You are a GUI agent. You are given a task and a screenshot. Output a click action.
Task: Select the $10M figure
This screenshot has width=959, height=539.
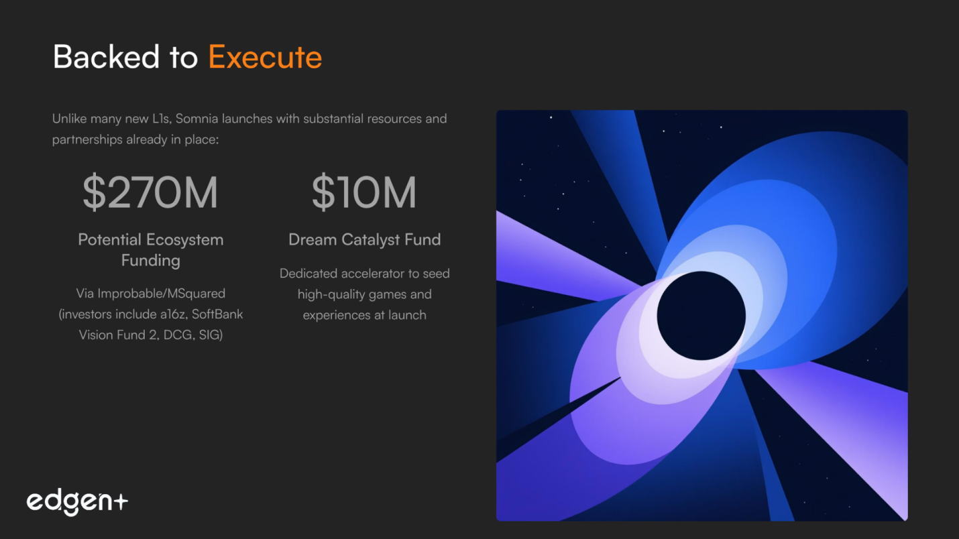pyautogui.click(x=364, y=193)
